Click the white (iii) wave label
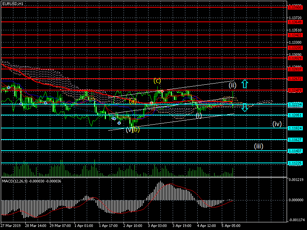Screen dimensions: 307x230 pyautogui.click(x=258, y=146)
